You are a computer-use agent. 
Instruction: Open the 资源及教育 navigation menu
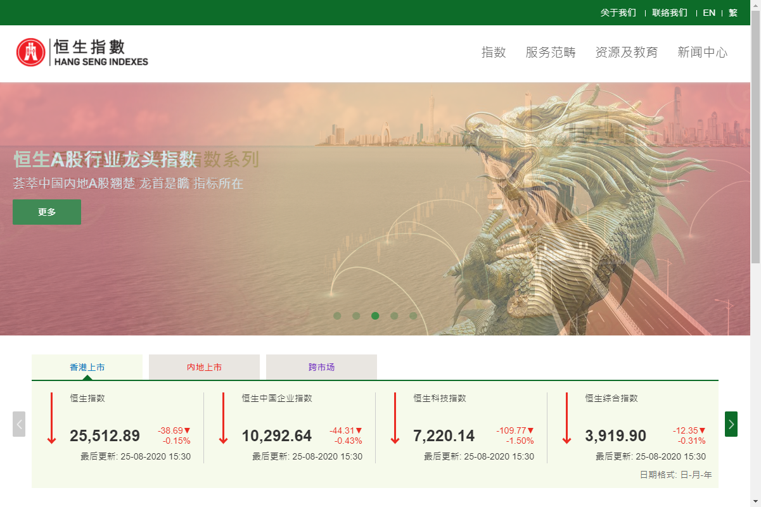[x=627, y=53]
